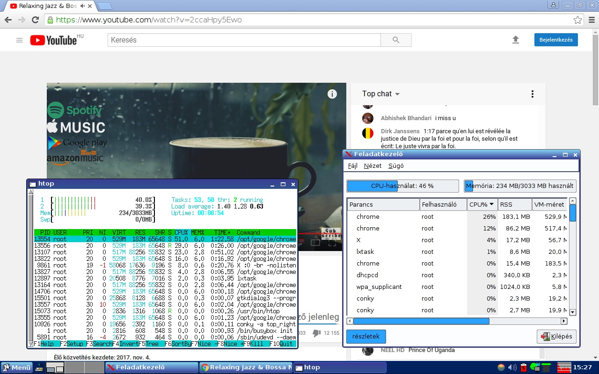Click the show-desktop icon next to Menü
599x374 pixels.
tap(40, 368)
